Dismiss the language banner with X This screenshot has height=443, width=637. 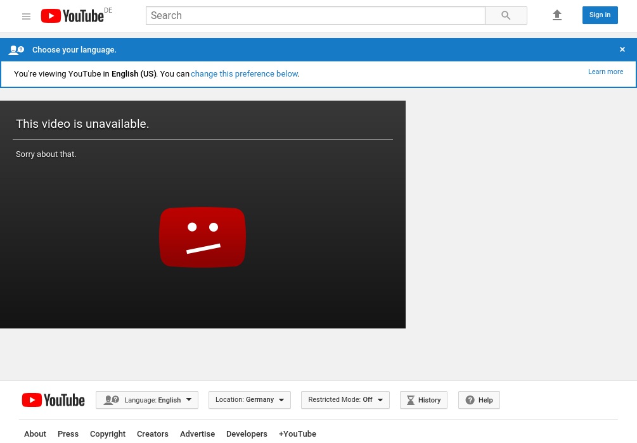pyautogui.click(x=622, y=49)
